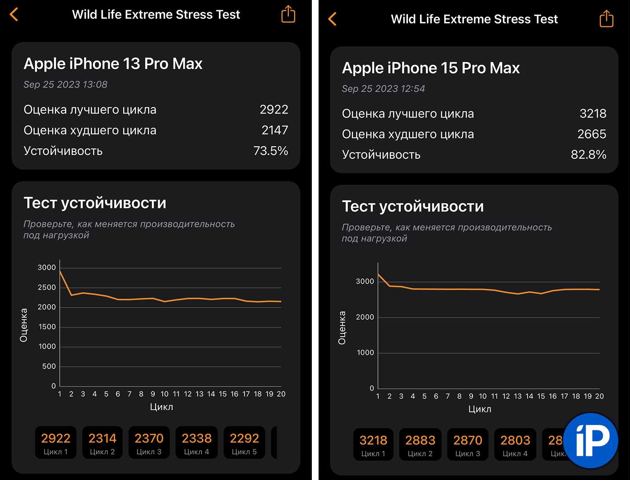Viewport: 630px width, 480px height.
Task: Open the 2370 Цикл 3 score tile
Action: pyautogui.click(x=149, y=443)
